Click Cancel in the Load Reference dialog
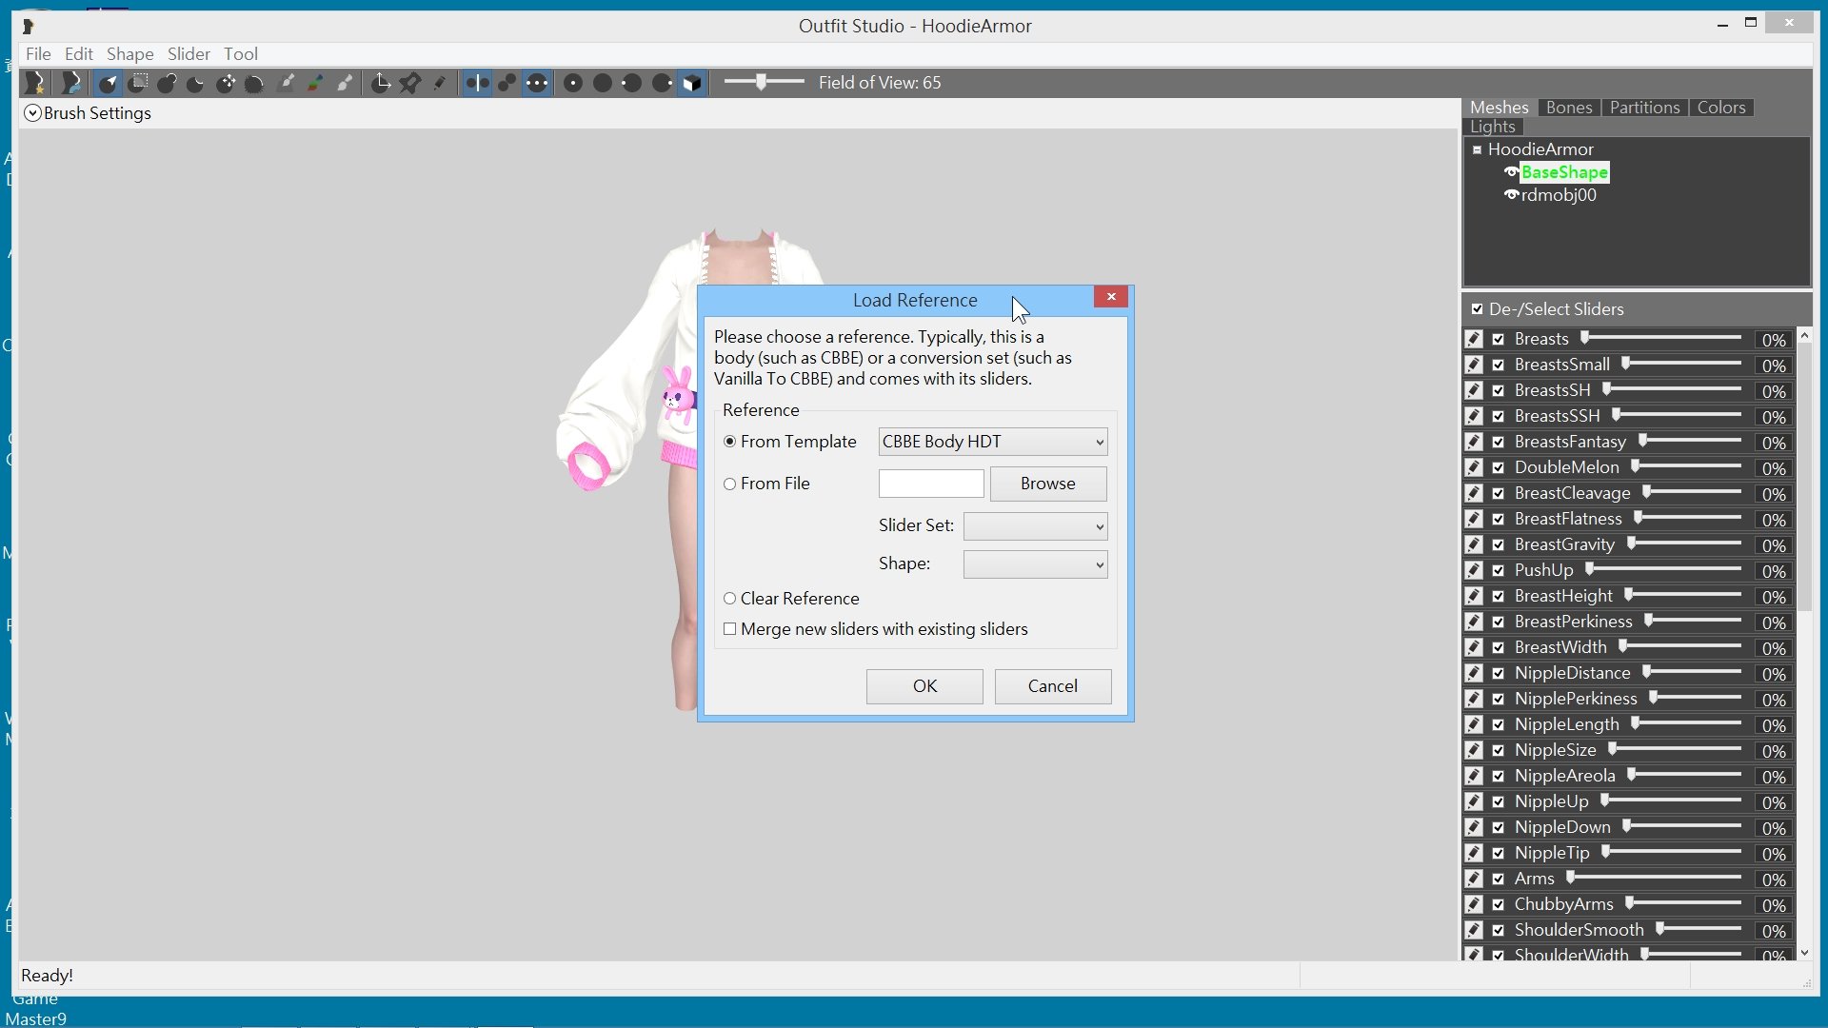 1053,686
